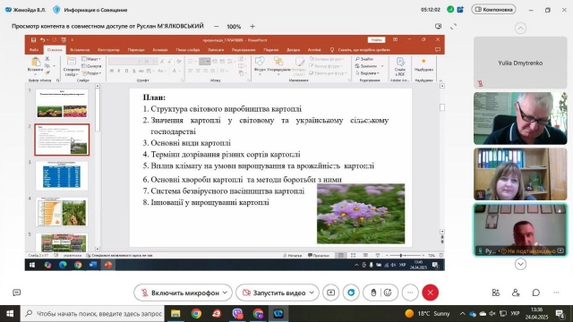This screenshot has width=573, height=322.
Task: Open the chat bubble icon
Action: (x=536, y=292)
